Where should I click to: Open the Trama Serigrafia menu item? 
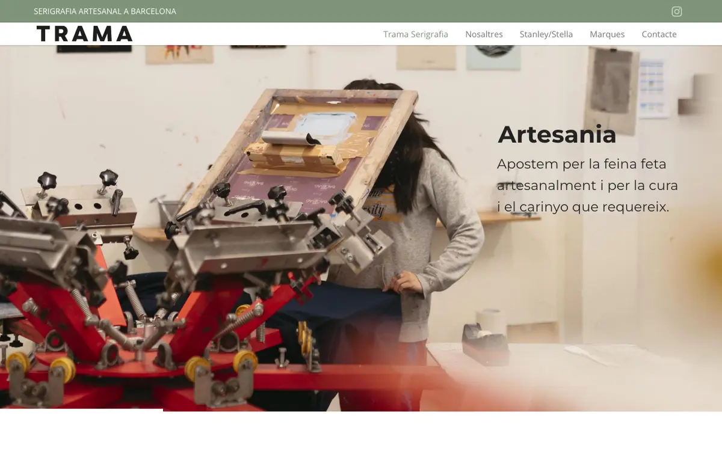[x=416, y=34]
